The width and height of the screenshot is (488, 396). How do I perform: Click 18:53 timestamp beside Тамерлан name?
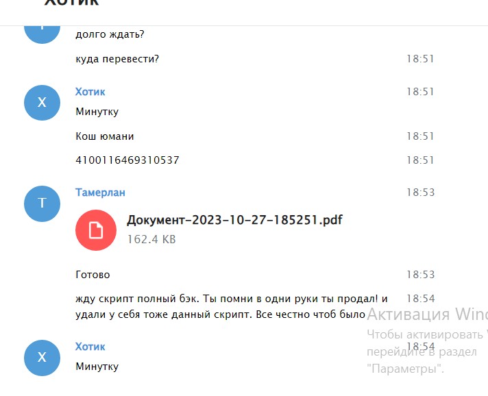point(420,193)
